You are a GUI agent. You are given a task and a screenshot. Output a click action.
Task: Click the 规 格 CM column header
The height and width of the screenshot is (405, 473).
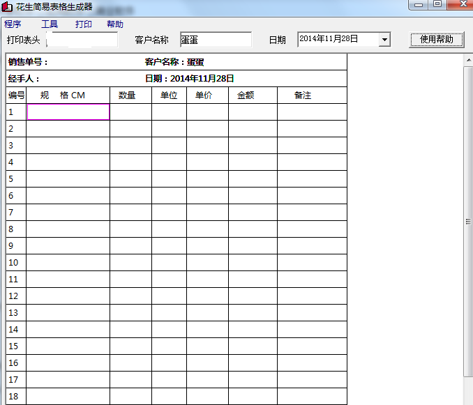coord(68,95)
